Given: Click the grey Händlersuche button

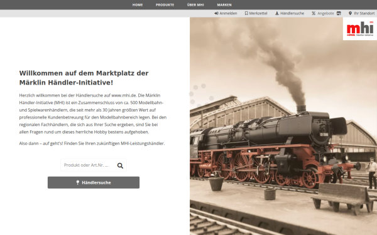Looking at the screenshot, I should point(94,182).
